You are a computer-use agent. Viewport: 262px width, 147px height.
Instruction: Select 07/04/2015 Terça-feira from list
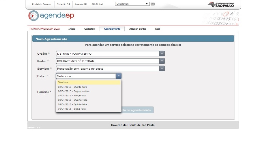pyautogui.click(x=72, y=96)
